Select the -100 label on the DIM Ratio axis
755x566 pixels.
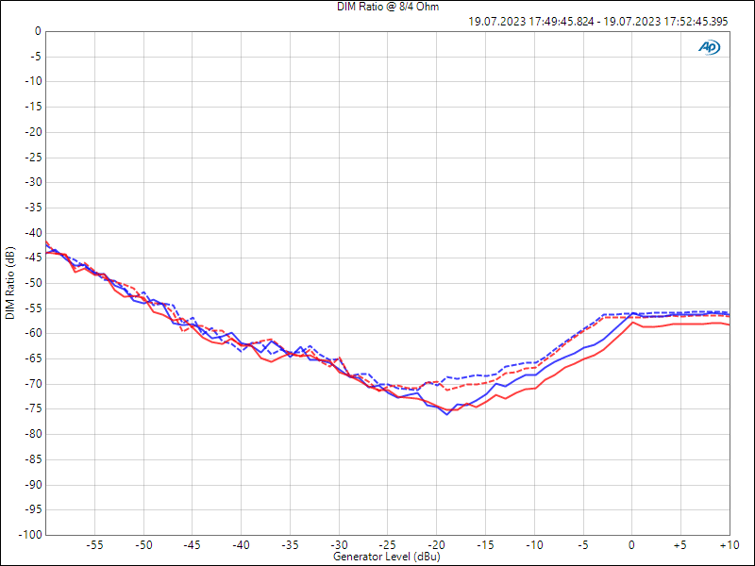coord(31,535)
